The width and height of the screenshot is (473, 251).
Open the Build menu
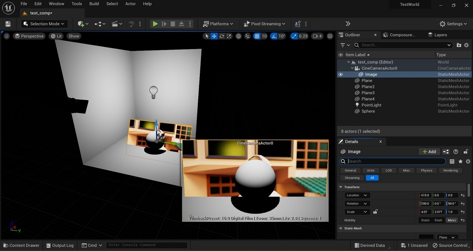coord(94,4)
